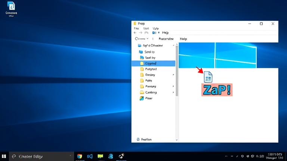287x161 pixels.
Task: Select the highlighted folder in the tree
Action: coord(153,63)
